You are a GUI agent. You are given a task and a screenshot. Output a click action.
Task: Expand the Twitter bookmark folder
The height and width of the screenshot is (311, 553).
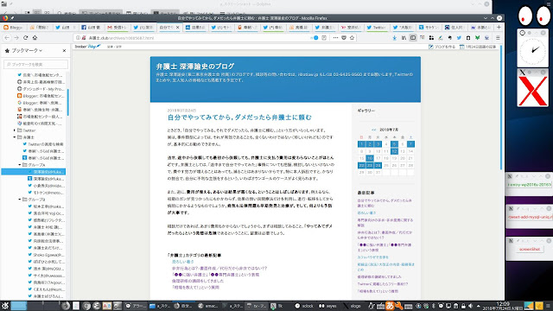15,130
